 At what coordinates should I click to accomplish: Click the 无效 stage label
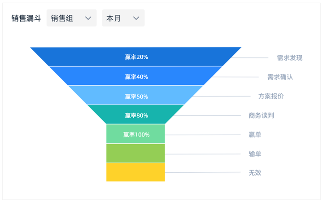(255, 172)
